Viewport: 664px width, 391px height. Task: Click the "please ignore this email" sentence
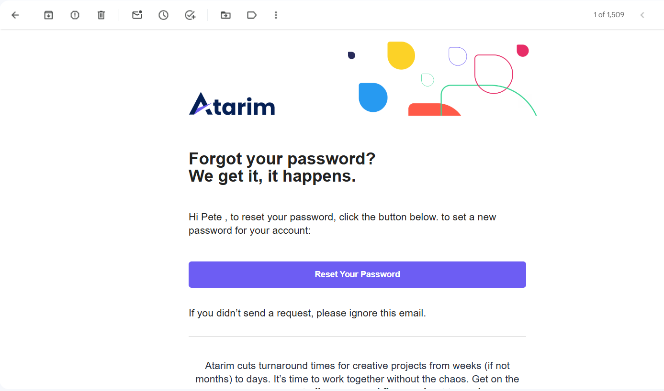(307, 314)
